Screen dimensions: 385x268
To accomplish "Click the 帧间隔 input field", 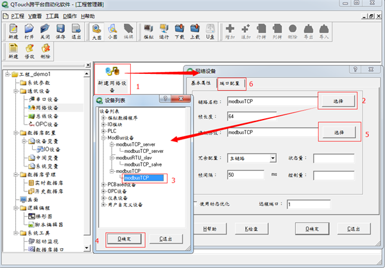I will pyautogui.click(x=247, y=175).
